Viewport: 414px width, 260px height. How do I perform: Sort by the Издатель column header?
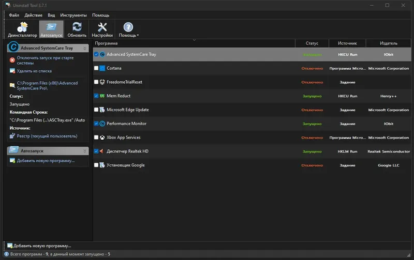click(x=389, y=43)
